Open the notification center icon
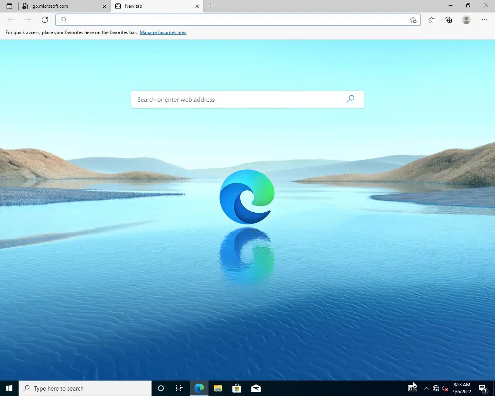Screen dimensions: 495x396 pyautogui.click(x=483, y=388)
